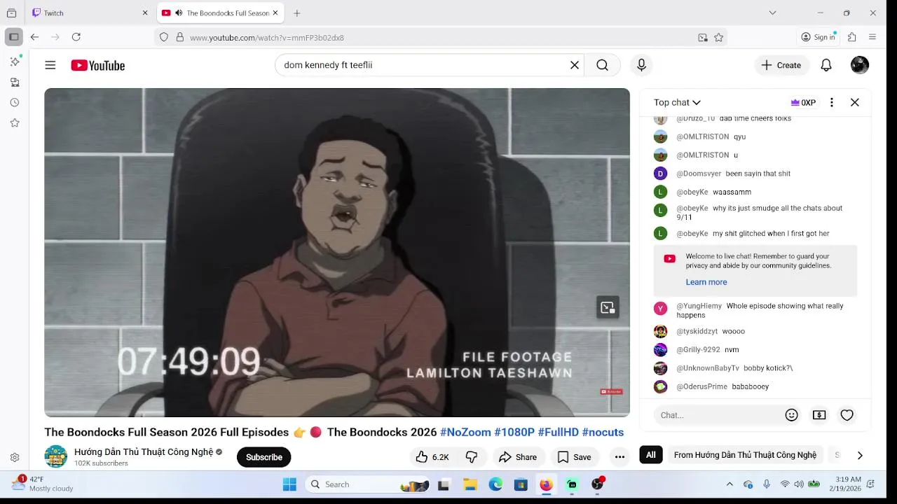897x504 pixels.
Task: Open Firefox View tab overview
Action: [11, 13]
